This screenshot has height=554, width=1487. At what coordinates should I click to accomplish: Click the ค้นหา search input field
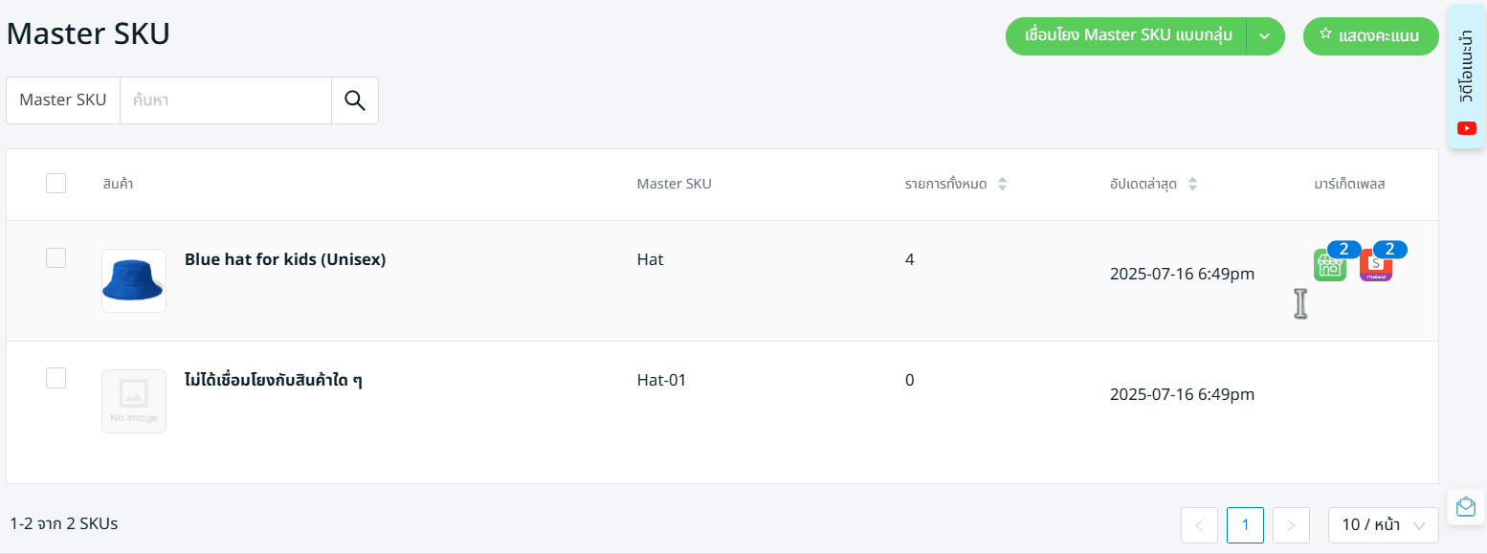tap(225, 100)
